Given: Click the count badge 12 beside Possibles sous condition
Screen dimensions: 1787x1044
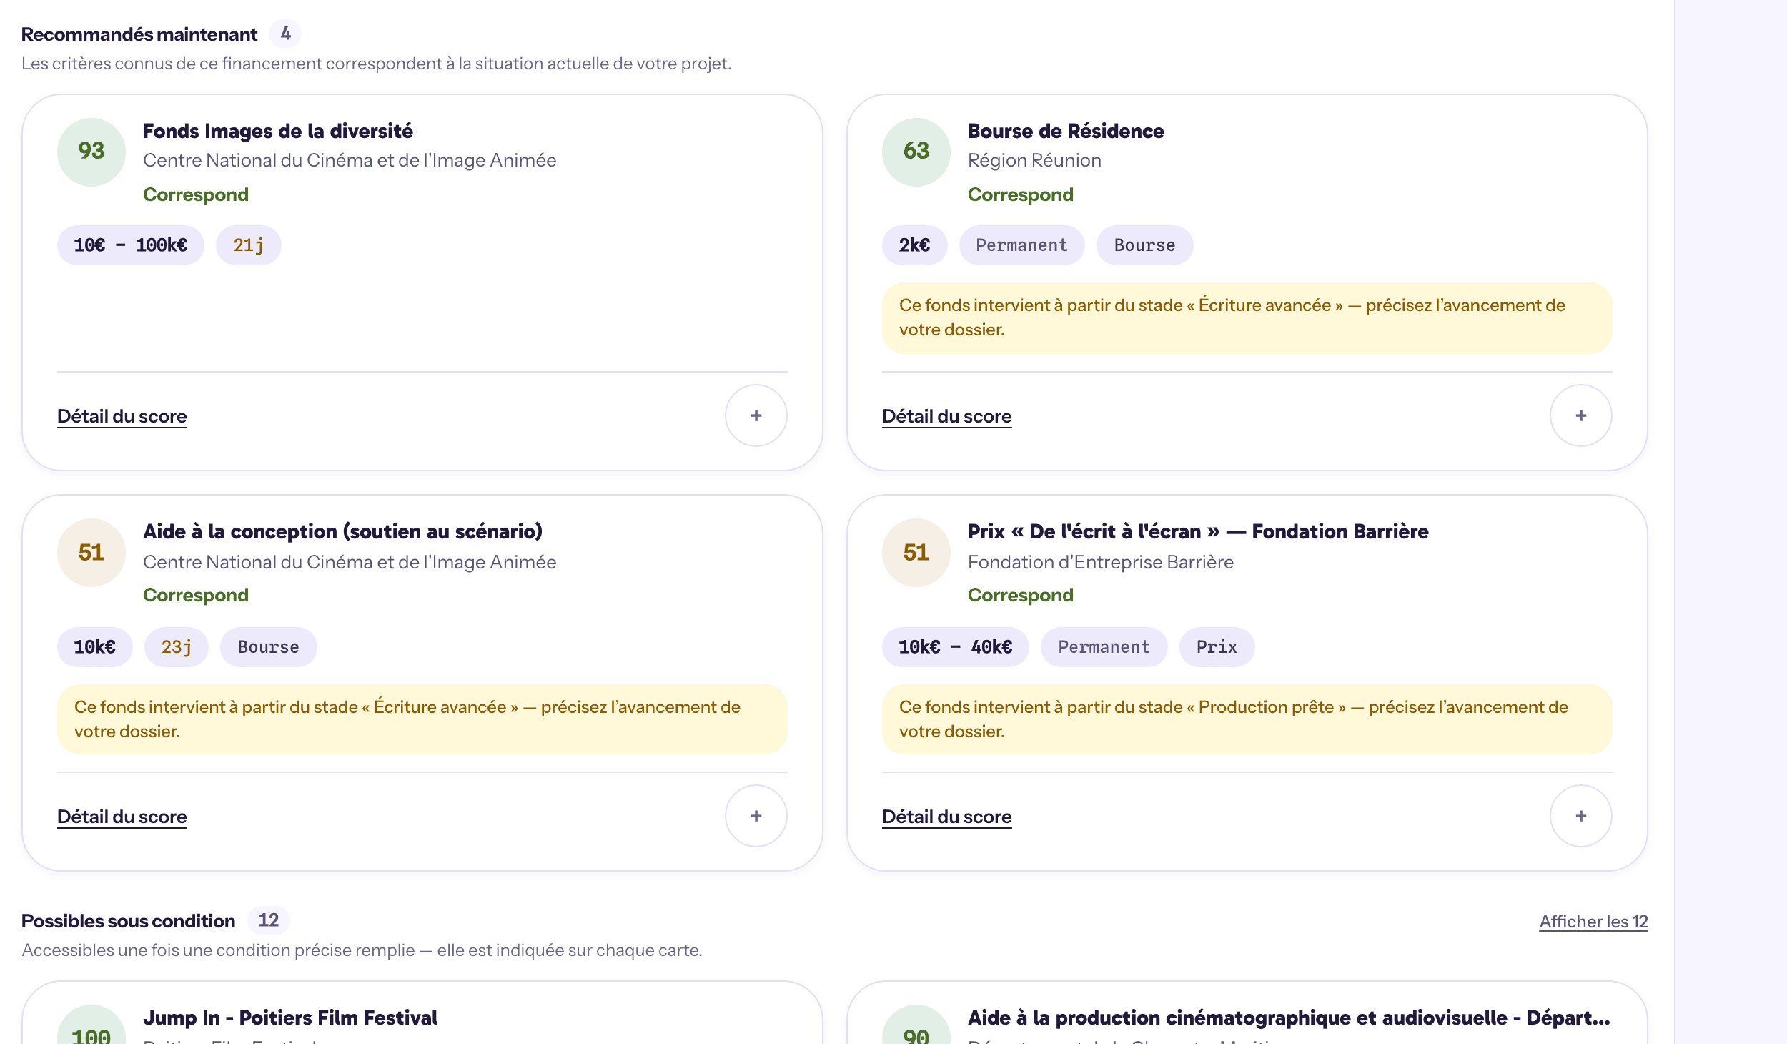Looking at the screenshot, I should click(269, 920).
